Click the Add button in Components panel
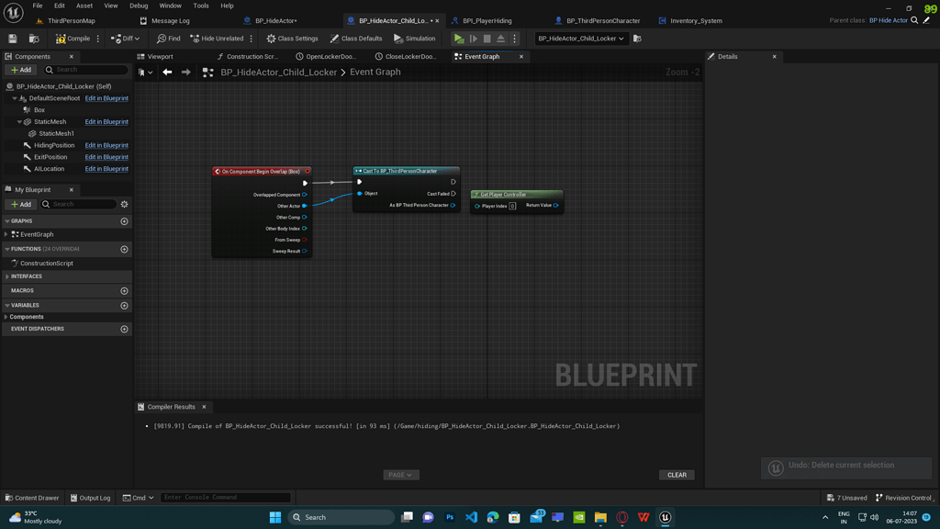The height and width of the screenshot is (529, 940). click(20, 69)
